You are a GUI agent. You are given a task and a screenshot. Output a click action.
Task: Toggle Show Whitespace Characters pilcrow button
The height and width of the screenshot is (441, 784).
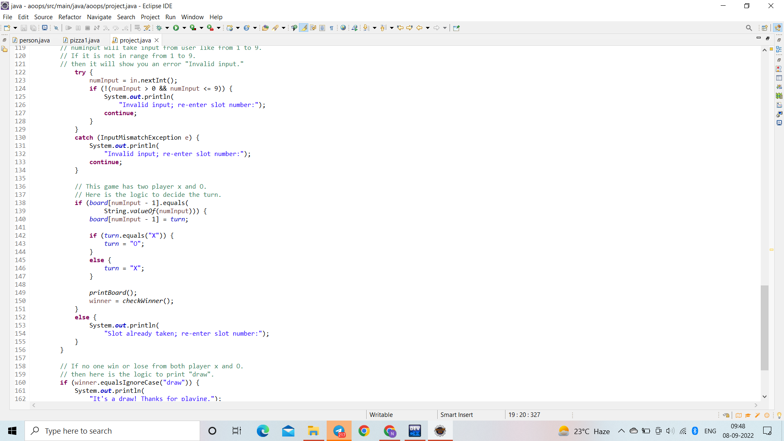(x=332, y=28)
